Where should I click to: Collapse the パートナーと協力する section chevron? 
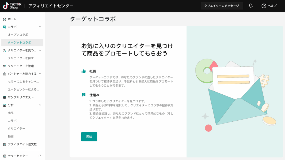[40, 74]
